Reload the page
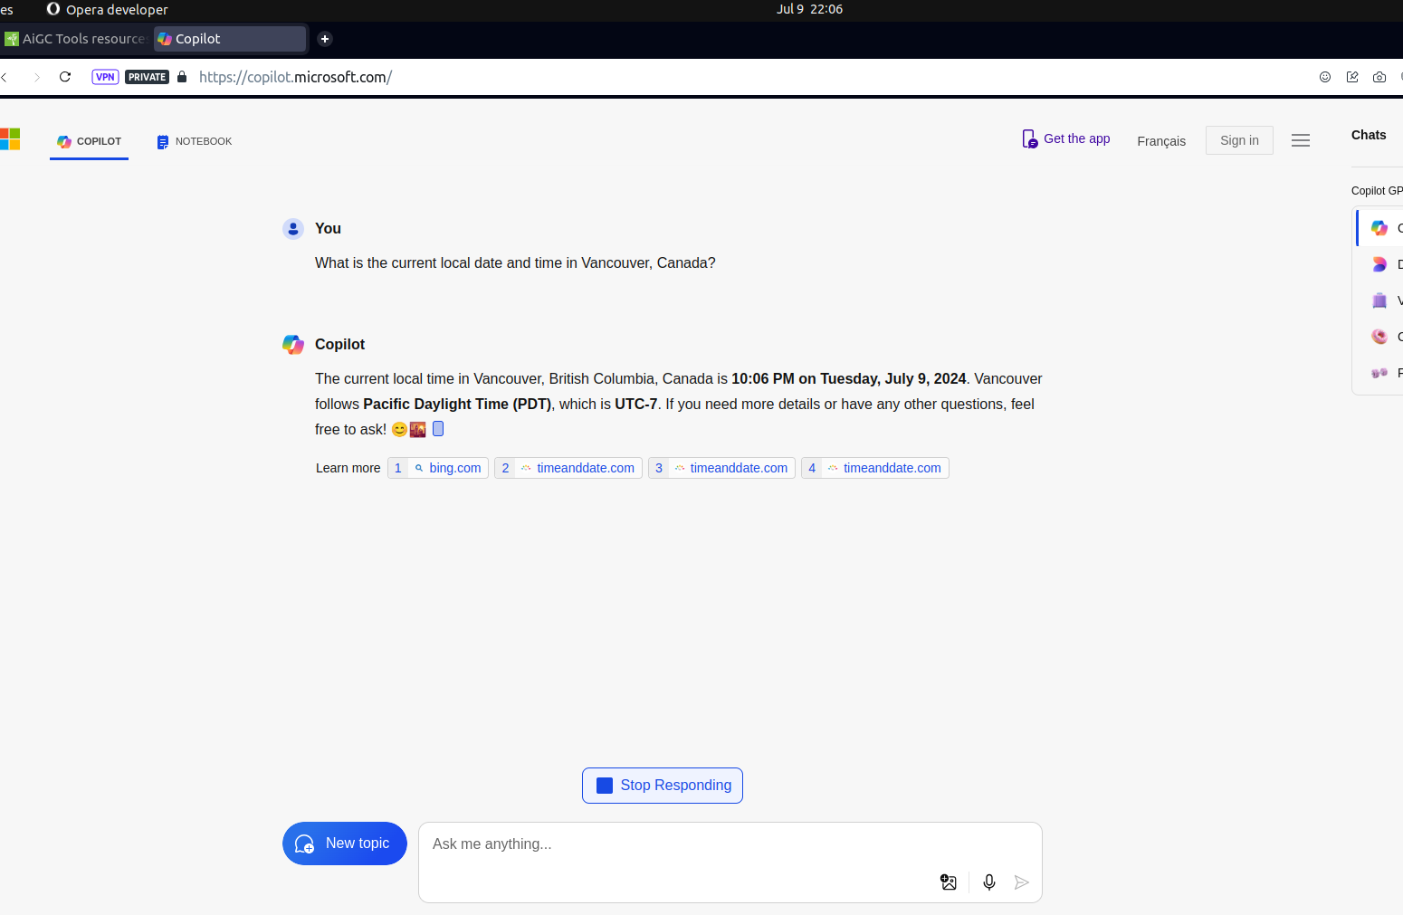Image resolution: width=1403 pixels, height=915 pixels. coord(65,77)
